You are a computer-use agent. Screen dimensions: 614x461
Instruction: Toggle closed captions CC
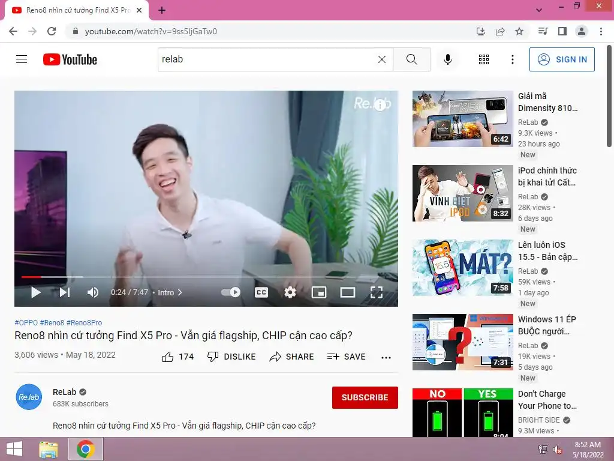(261, 292)
